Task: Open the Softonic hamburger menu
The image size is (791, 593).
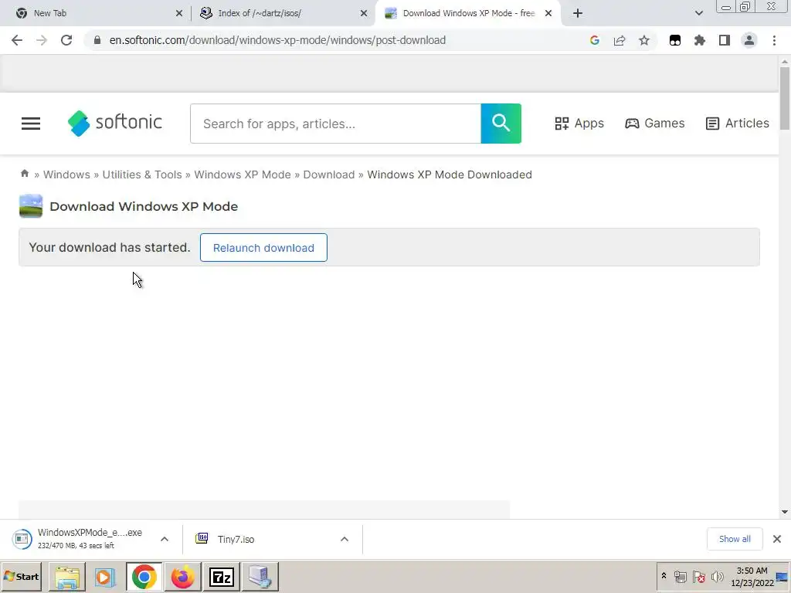Action: (31, 124)
